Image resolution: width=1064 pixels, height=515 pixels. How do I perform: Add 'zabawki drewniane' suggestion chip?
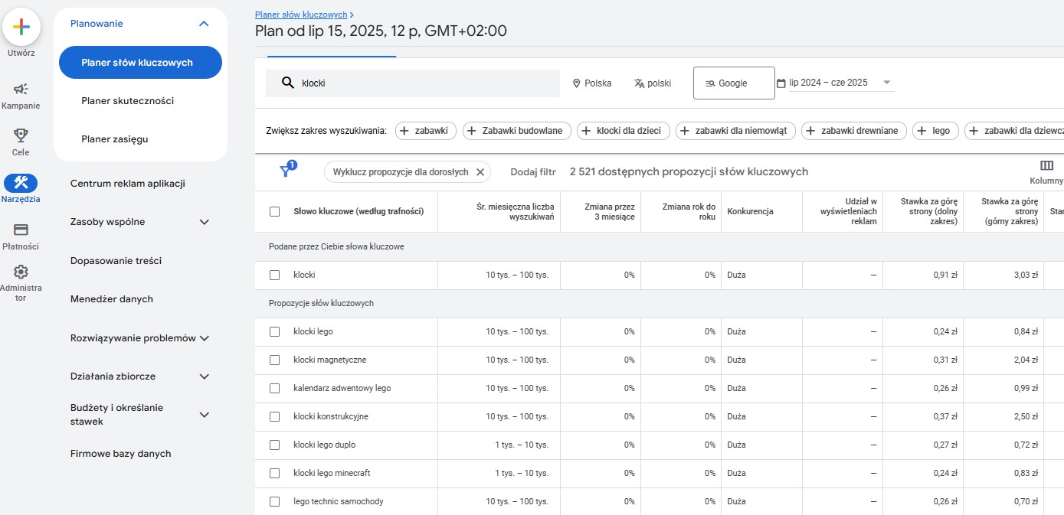click(854, 131)
